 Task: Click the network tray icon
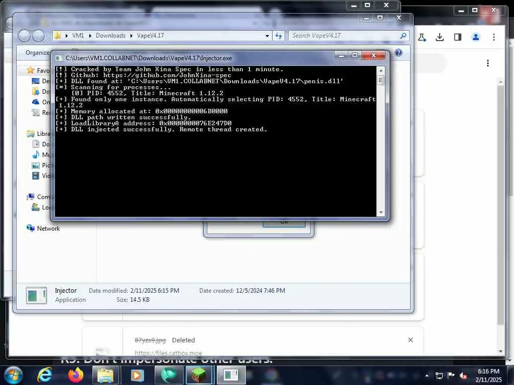pos(439,375)
